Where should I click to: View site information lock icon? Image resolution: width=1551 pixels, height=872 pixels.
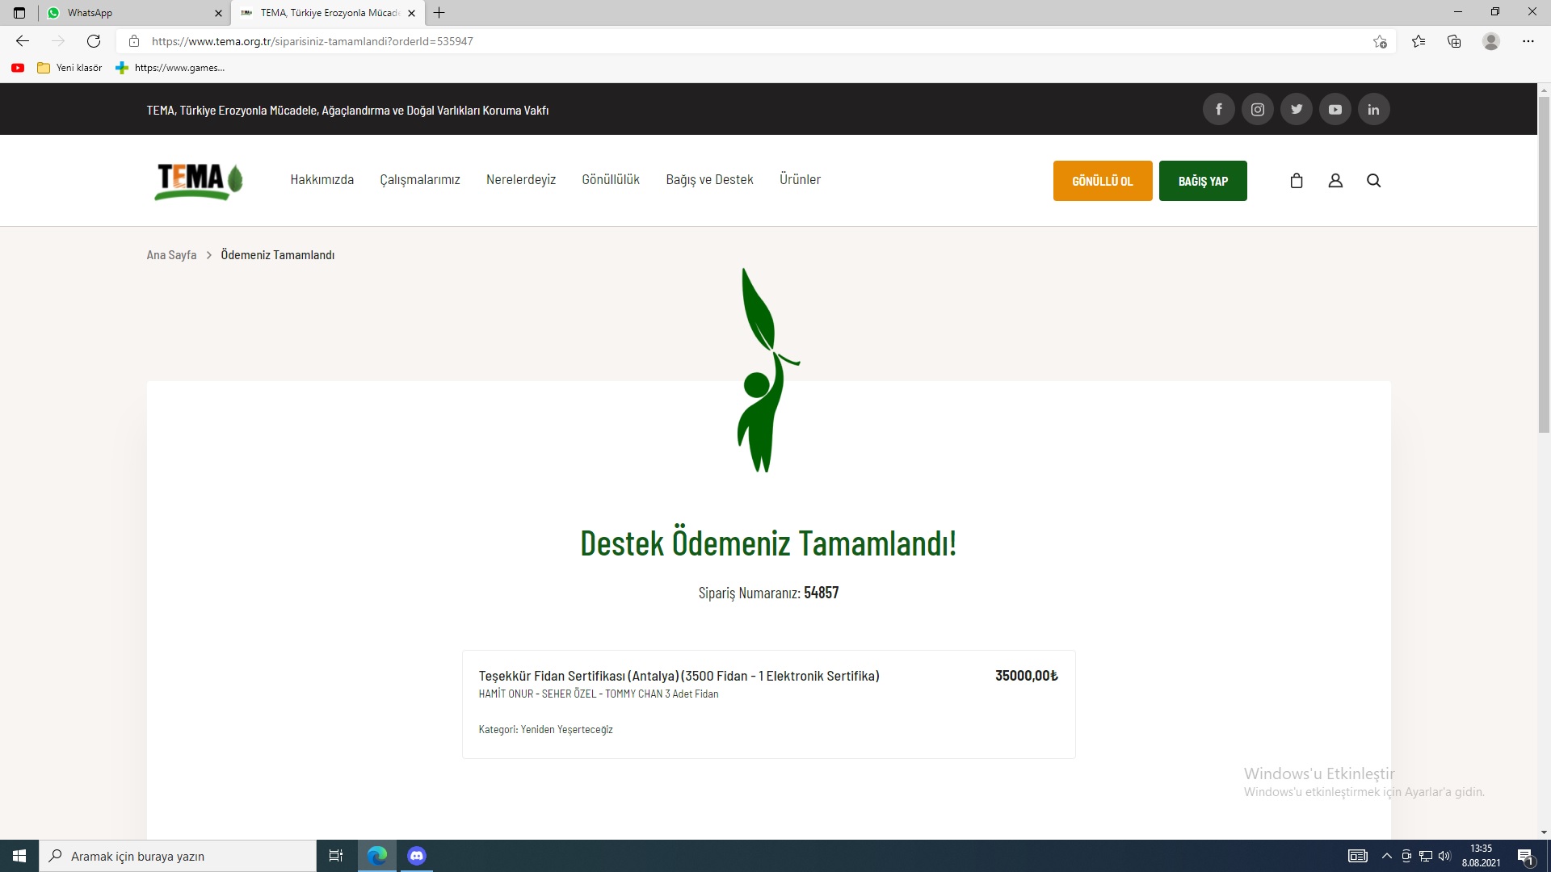tap(134, 41)
